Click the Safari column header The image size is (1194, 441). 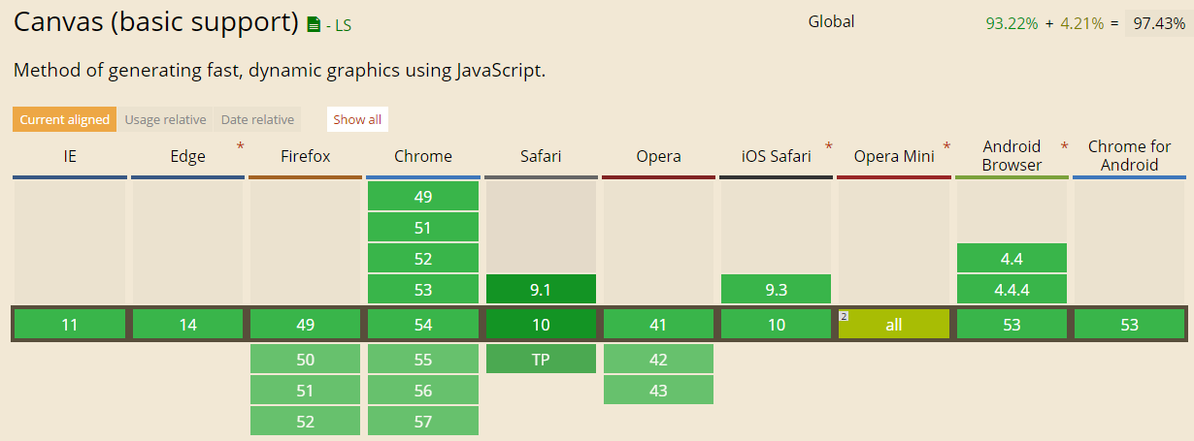541,157
